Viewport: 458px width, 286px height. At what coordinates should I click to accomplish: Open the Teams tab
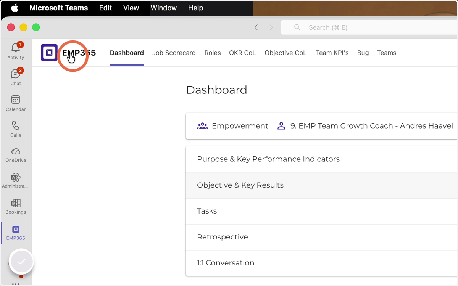tap(387, 53)
